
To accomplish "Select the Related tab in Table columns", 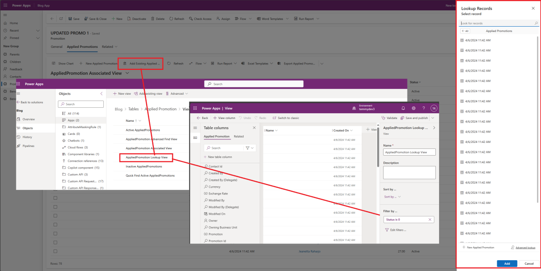I will tap(239, 137).
